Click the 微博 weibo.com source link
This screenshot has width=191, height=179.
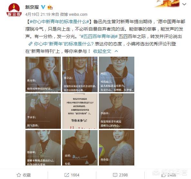coord(74,14)
